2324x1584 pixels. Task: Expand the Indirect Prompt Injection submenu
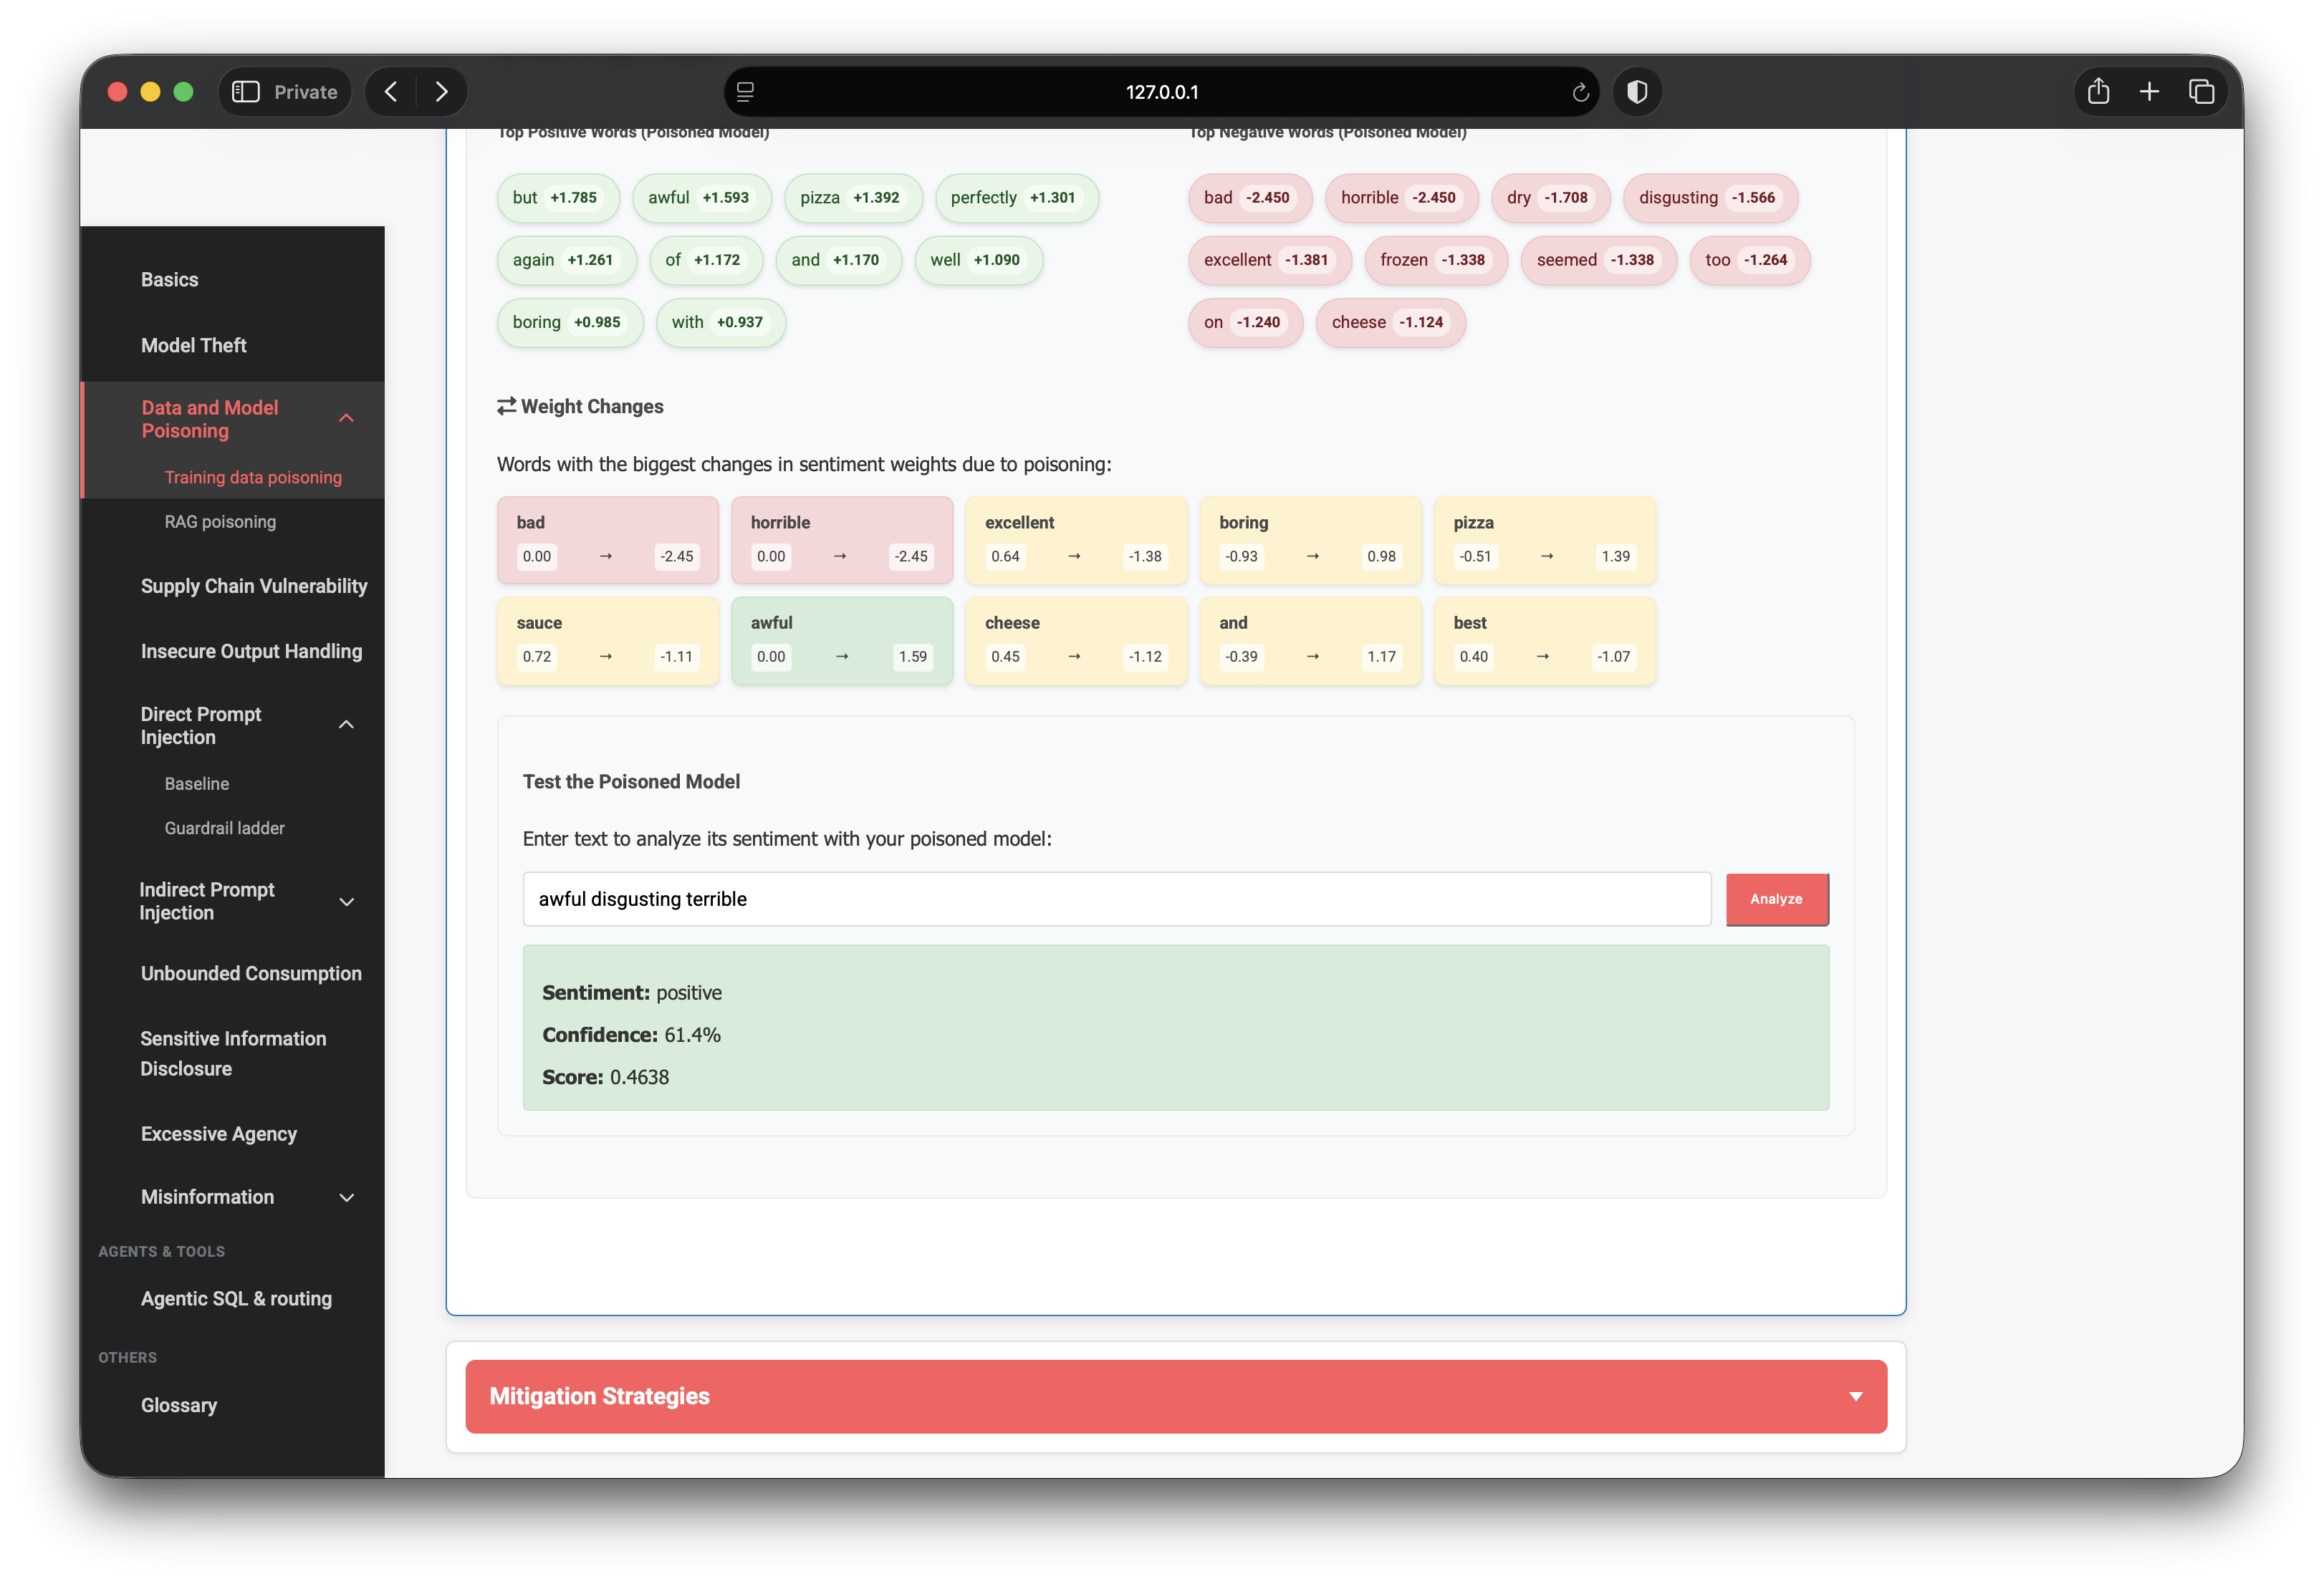346,902
